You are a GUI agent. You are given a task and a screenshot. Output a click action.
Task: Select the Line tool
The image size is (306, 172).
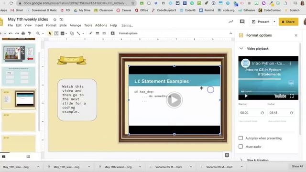pyautogui.click(x=78, y=33)
